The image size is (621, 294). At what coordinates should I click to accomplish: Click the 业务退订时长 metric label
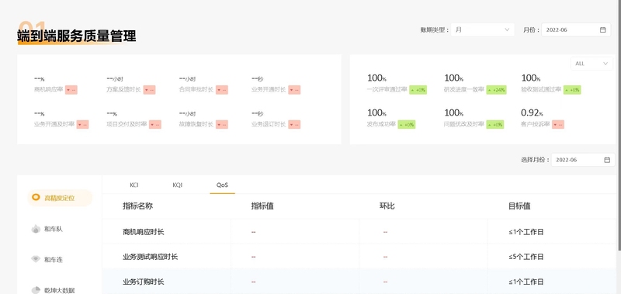[x=269, y=124]
